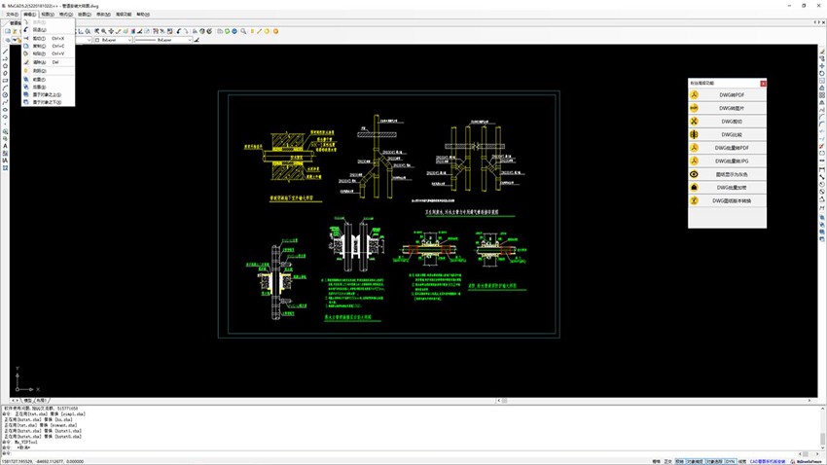Image resolution: width=827 pixels, height=465 pixels.
Task: Toggle the 对象追踪 status button
Action: (x=715, y=462)
